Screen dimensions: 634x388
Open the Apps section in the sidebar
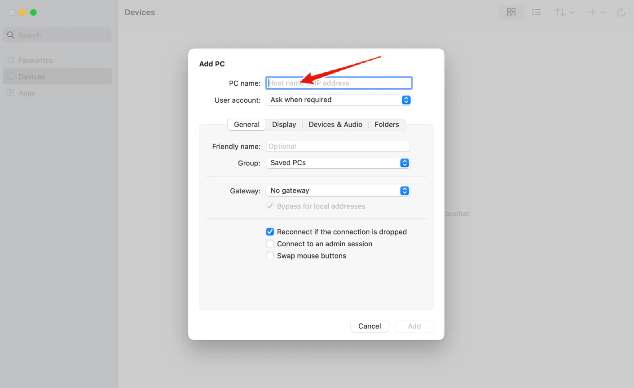28,93
